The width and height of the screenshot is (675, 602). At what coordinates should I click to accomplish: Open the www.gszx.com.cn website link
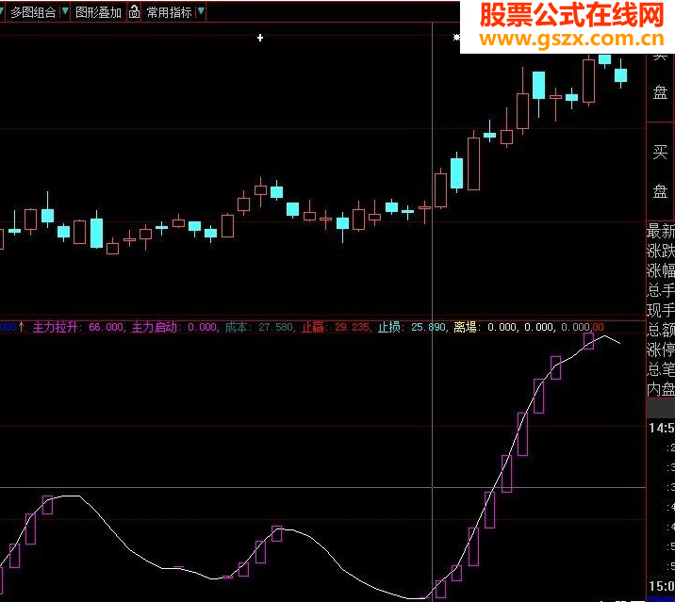pos(571,39)
